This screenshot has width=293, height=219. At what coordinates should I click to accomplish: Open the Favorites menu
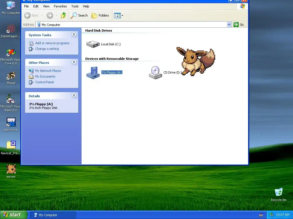pos(60,6)
